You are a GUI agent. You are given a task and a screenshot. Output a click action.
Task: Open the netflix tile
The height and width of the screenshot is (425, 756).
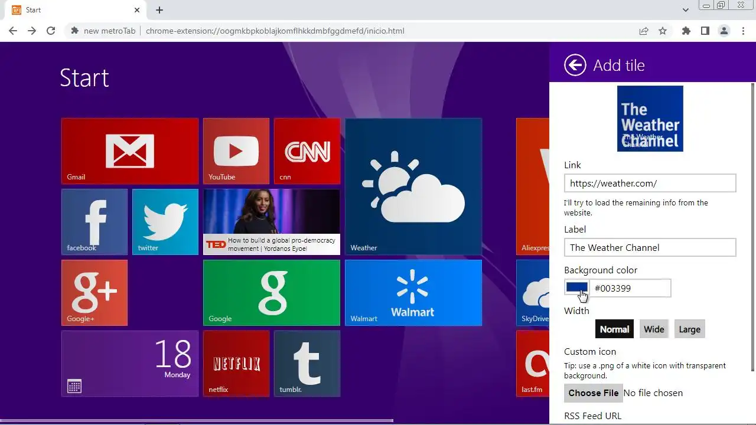tap(236, 364)
